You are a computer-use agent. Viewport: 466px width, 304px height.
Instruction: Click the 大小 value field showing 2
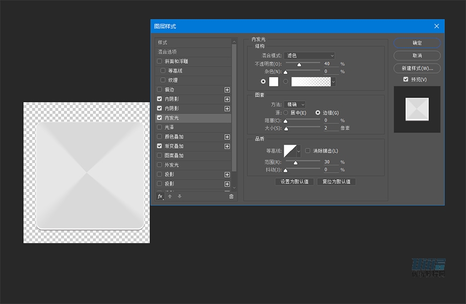331,128
